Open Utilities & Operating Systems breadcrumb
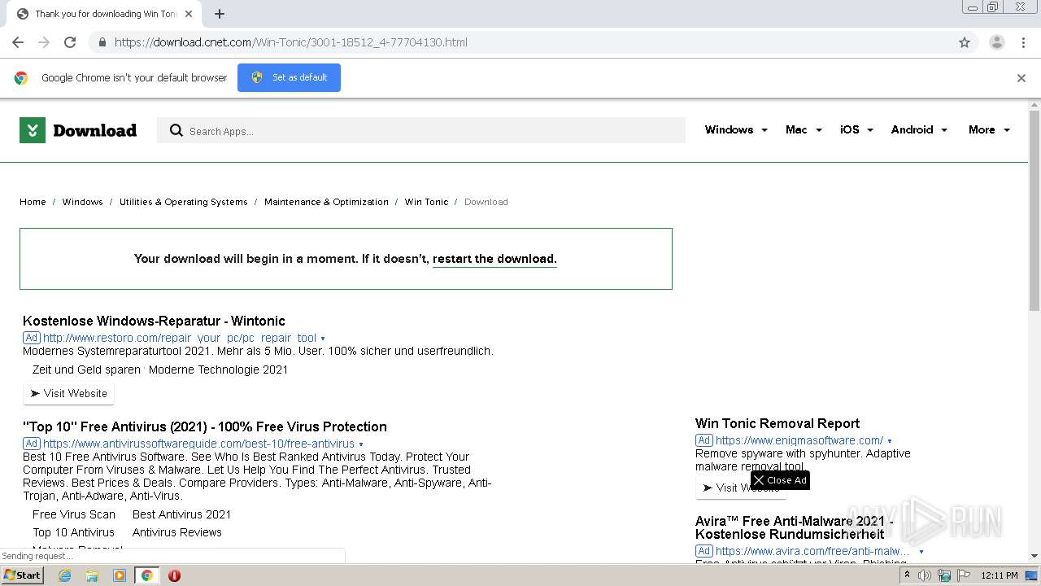The image size is (1041, 586). [183, 202]
